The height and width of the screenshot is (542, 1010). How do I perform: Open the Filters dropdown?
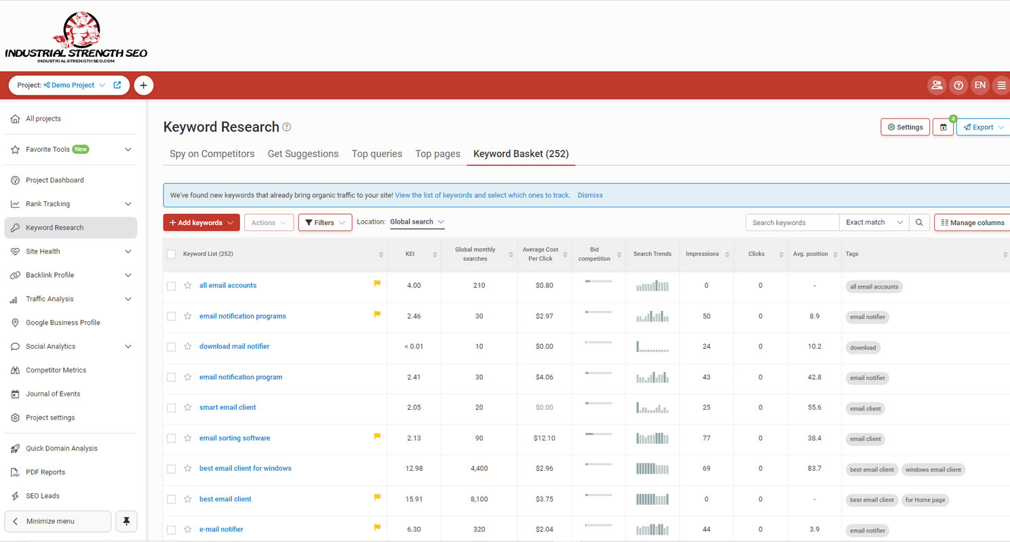326,222
